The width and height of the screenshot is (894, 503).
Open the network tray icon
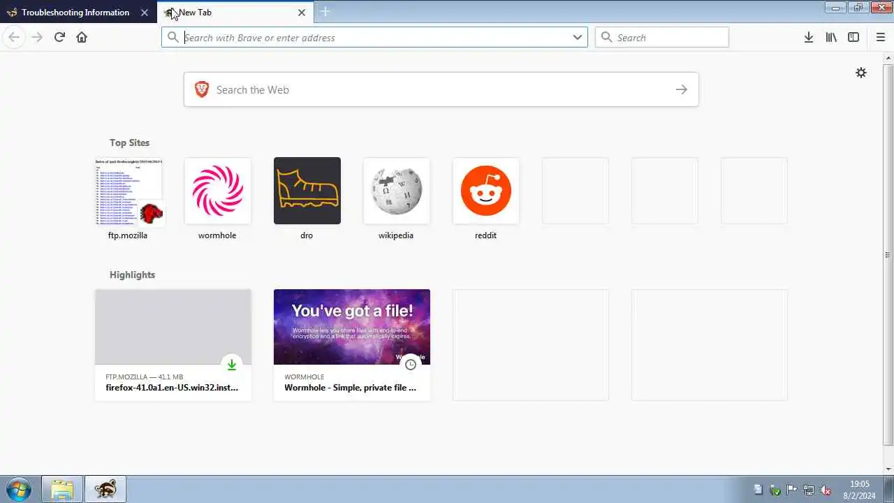809,490
